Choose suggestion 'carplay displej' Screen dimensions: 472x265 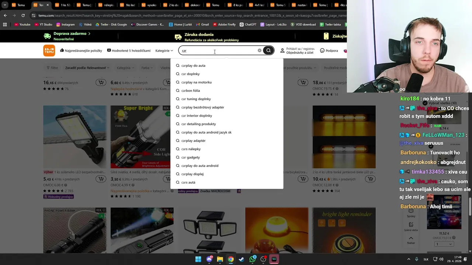pos(227,174)
